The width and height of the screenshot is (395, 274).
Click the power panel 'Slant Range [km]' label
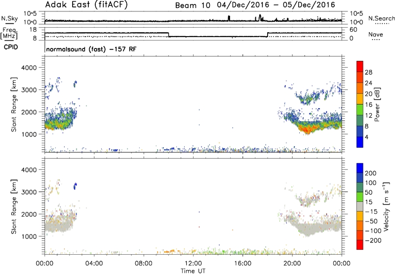14,104
